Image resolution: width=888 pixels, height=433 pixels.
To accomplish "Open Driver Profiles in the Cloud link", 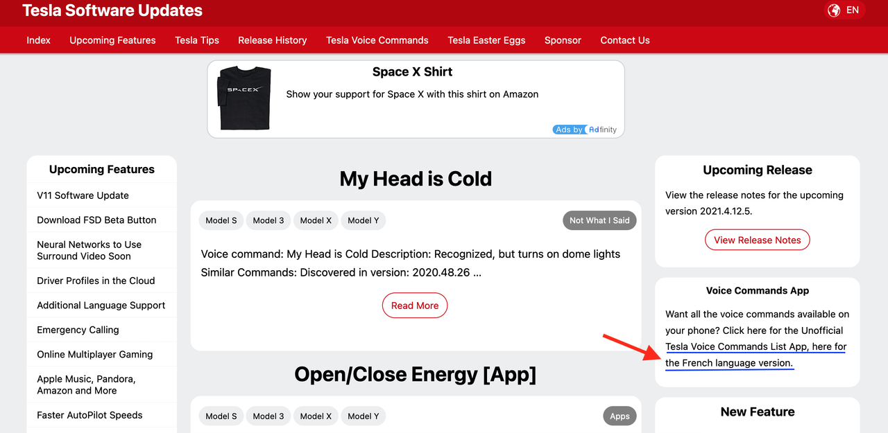I will [x=96, y=281].
